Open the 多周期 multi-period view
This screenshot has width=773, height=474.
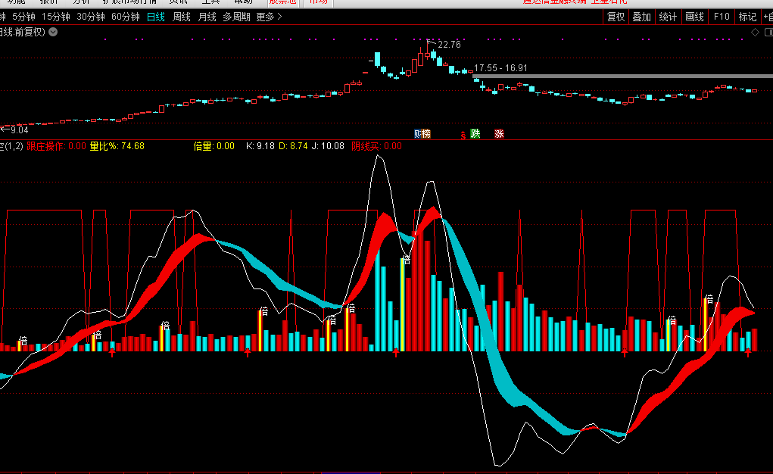236,17
